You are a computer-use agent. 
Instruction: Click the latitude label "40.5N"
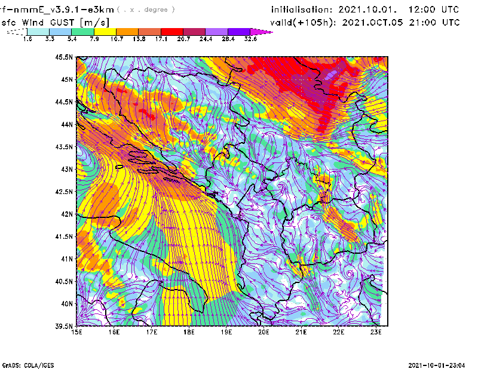tap(64, 281)
